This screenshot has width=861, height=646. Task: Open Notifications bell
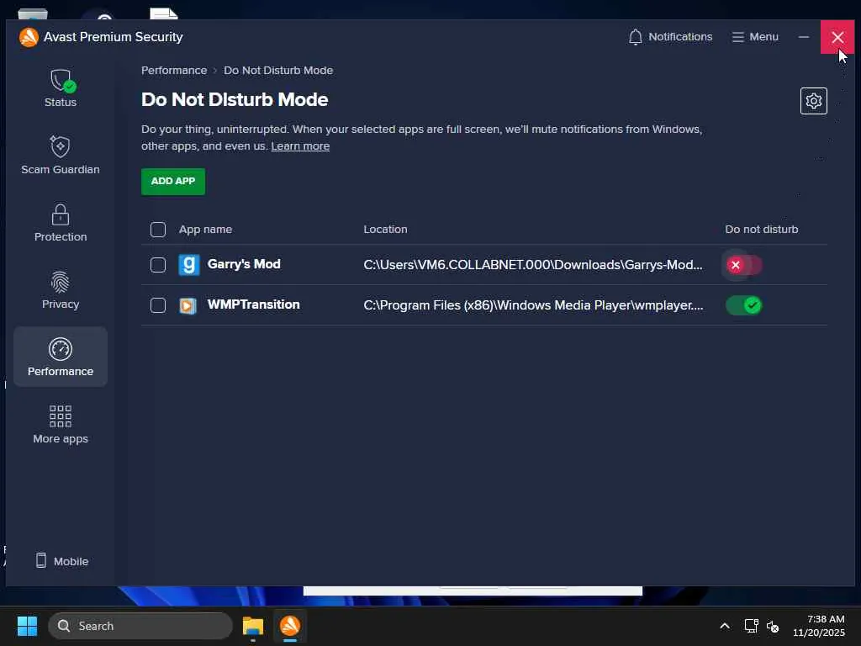[x=670, y=37]
